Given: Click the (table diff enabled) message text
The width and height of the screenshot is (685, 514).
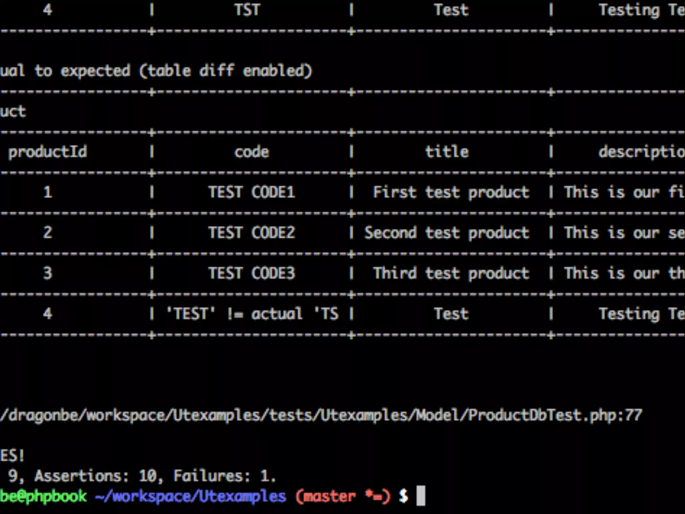Looking at the screenshot, I should (x=225, y=71).
